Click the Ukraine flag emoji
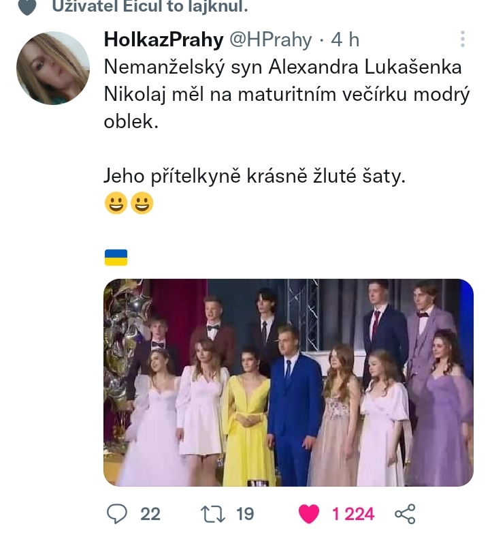Viewport: 490px width, 535px height. click(x=116, y=258)
